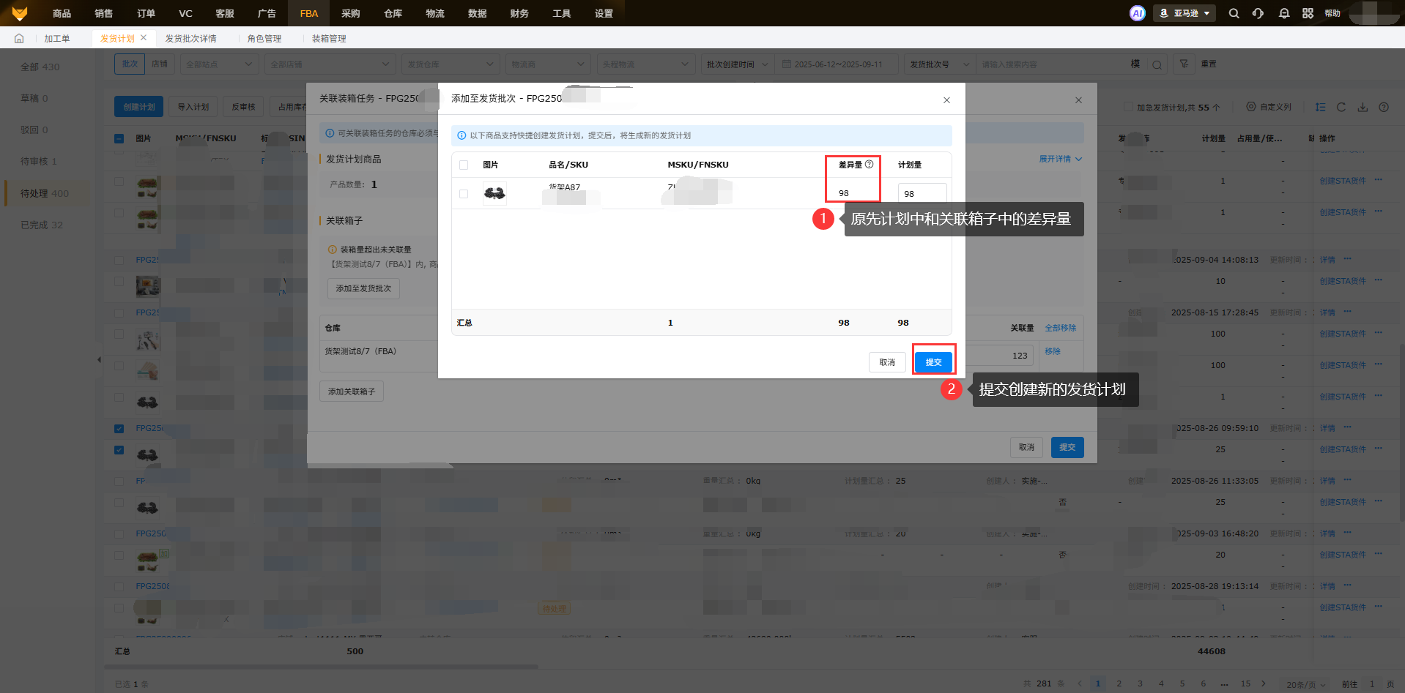Image resolution: width=1405 pixels, height=693 pixels.
Task: Open the 全部店铺 dropdown
Action: point(330,64)
